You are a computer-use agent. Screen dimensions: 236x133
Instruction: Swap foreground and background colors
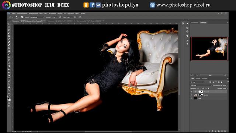point(10,96)
